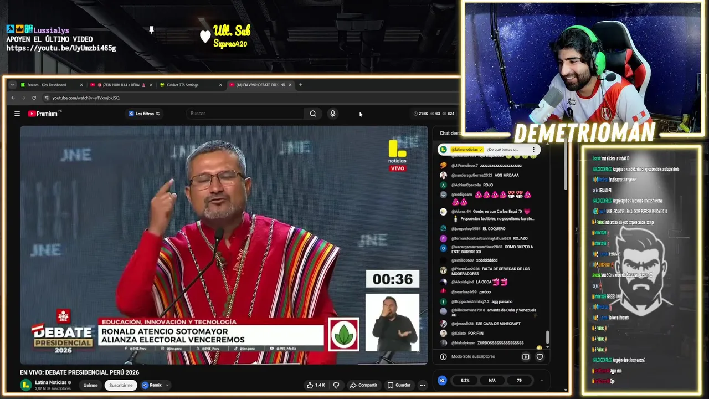Open the YouTube hamburger guide menu
The width and height of the screenshot is (709, 399).
17,114
